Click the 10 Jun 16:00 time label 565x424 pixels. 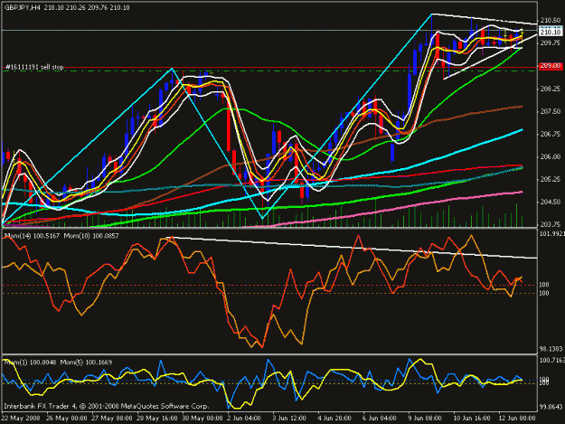[x=471, y=419]
